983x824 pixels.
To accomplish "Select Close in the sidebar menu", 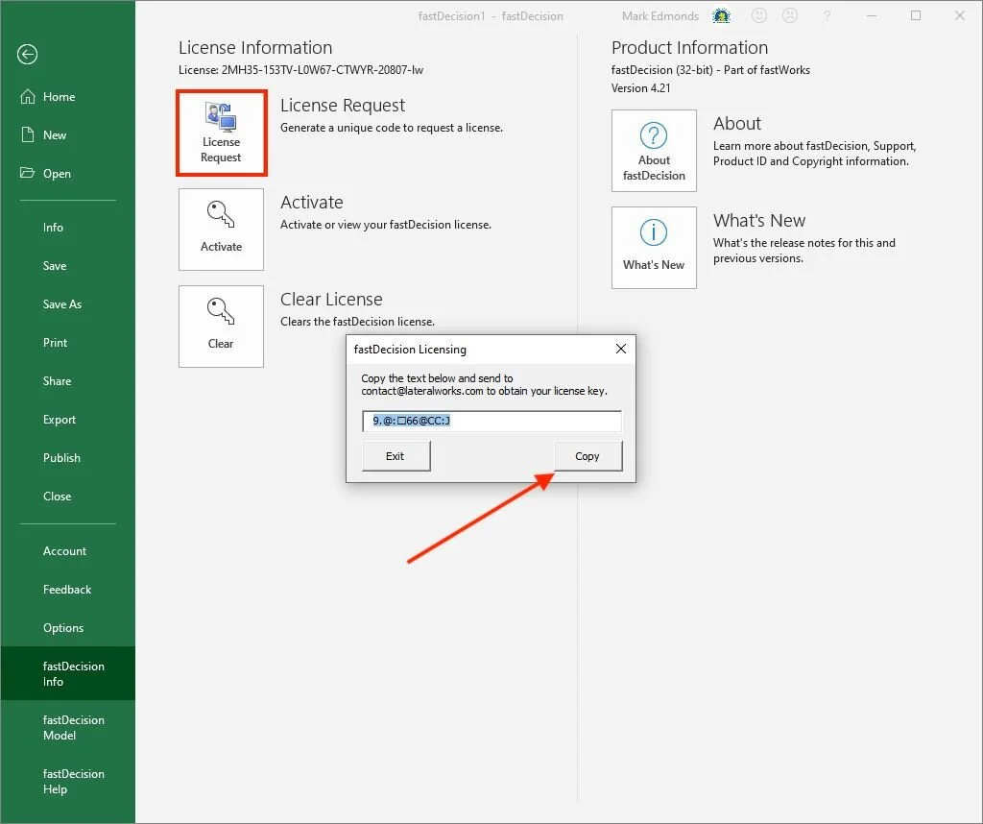I will (x=57, y=496).
